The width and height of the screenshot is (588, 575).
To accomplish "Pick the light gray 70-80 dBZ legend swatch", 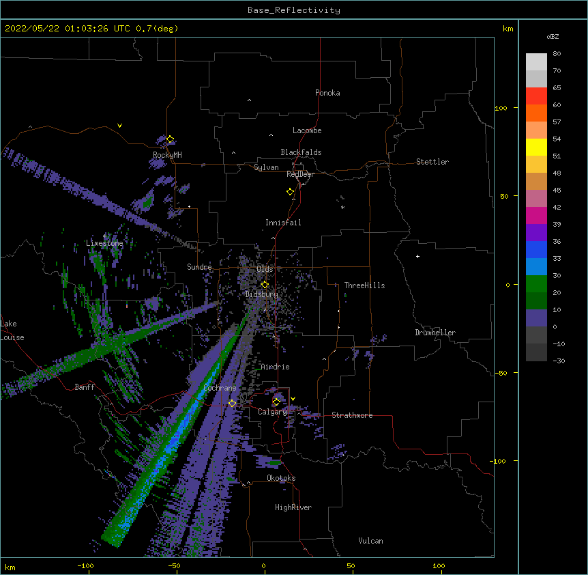I will 536,62.
